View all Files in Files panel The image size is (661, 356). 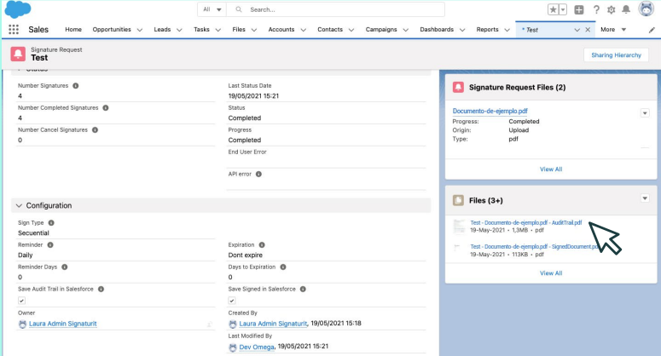coord(551,273)
